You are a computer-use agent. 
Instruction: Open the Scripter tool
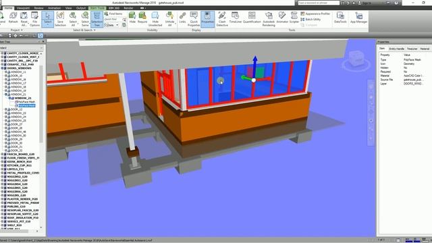pos(294,18)
